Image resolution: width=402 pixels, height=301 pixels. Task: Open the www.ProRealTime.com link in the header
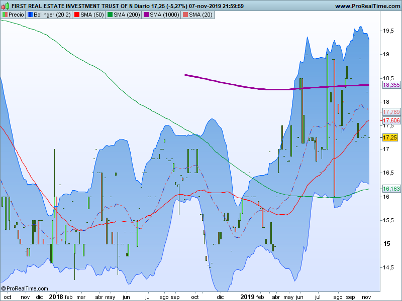tap(367, 6)
